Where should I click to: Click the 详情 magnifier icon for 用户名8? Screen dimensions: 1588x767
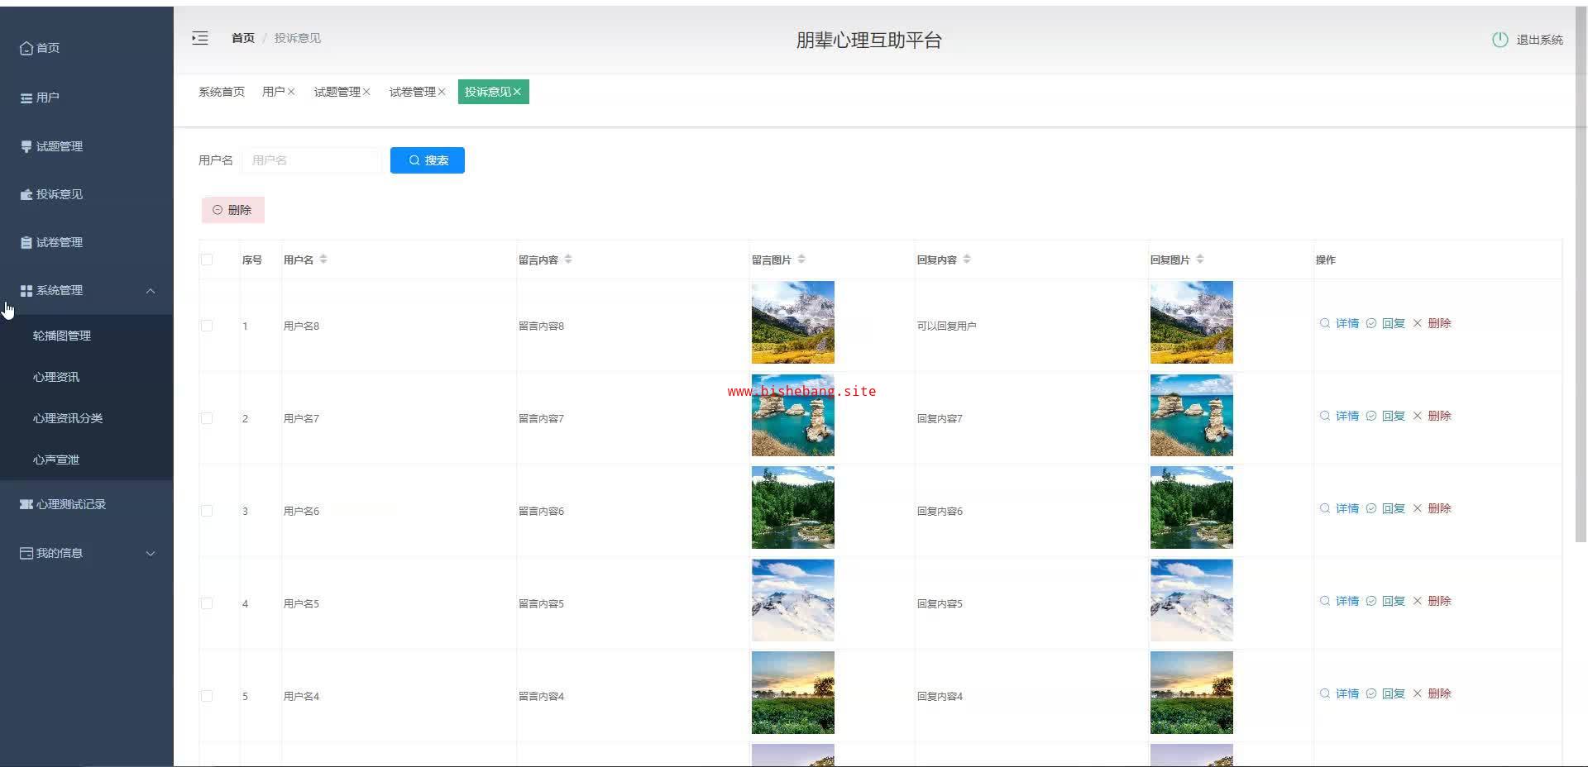[x=1324, y=323]
